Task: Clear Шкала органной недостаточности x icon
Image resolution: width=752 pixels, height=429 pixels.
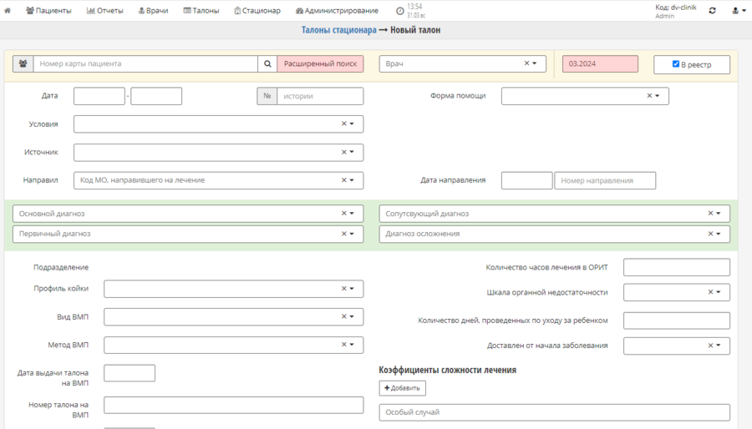Action: [711, 291]
